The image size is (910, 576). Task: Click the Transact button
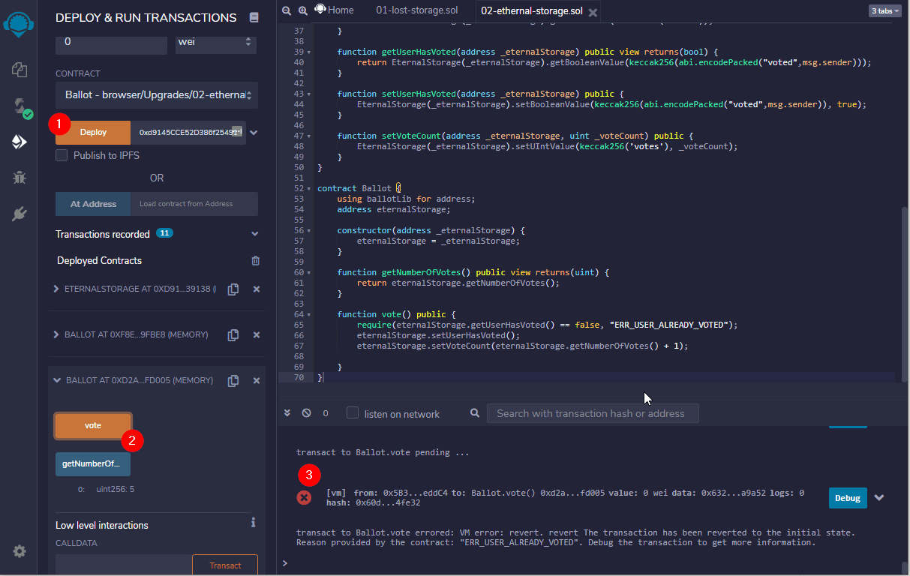(x=225, y=565)
